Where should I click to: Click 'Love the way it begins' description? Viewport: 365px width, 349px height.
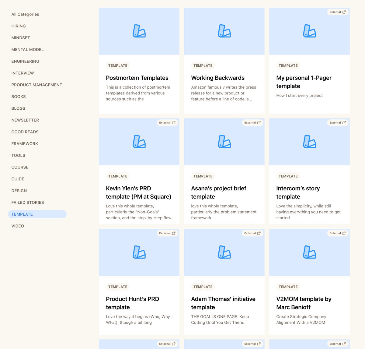pyautogui.click(x=138, y=320)
